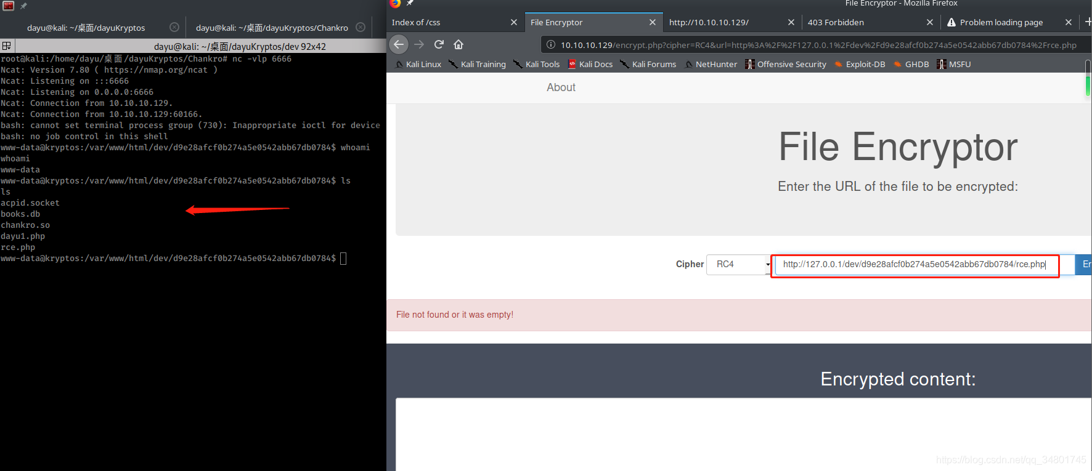Close the Problem loading page tab
Viewport: 1092px width, 471px height.
(1069, 22)
